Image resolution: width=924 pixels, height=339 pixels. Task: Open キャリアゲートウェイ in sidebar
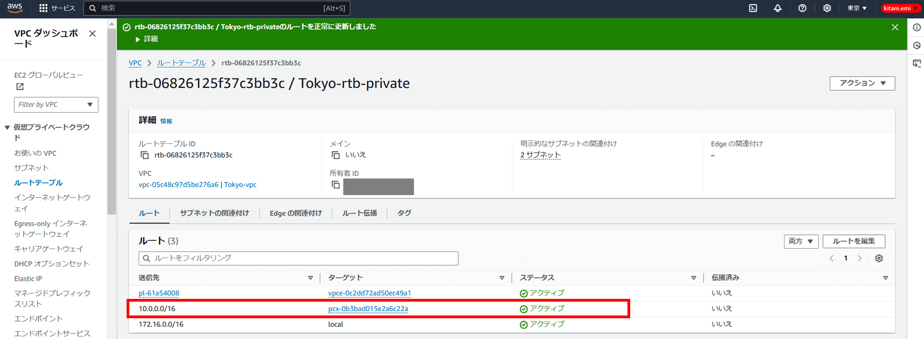49,249
